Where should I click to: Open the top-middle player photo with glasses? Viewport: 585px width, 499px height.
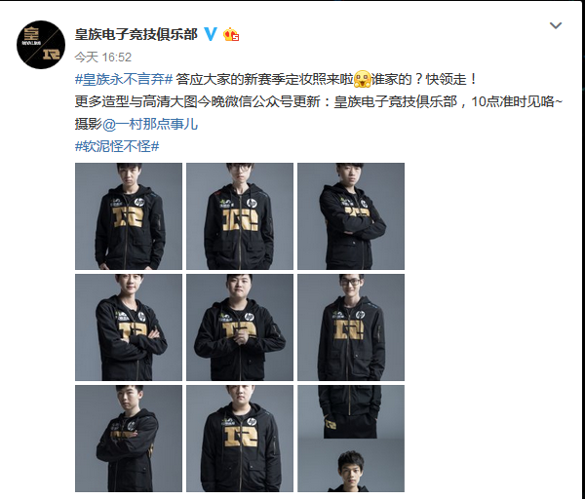(x=240, y=216)
